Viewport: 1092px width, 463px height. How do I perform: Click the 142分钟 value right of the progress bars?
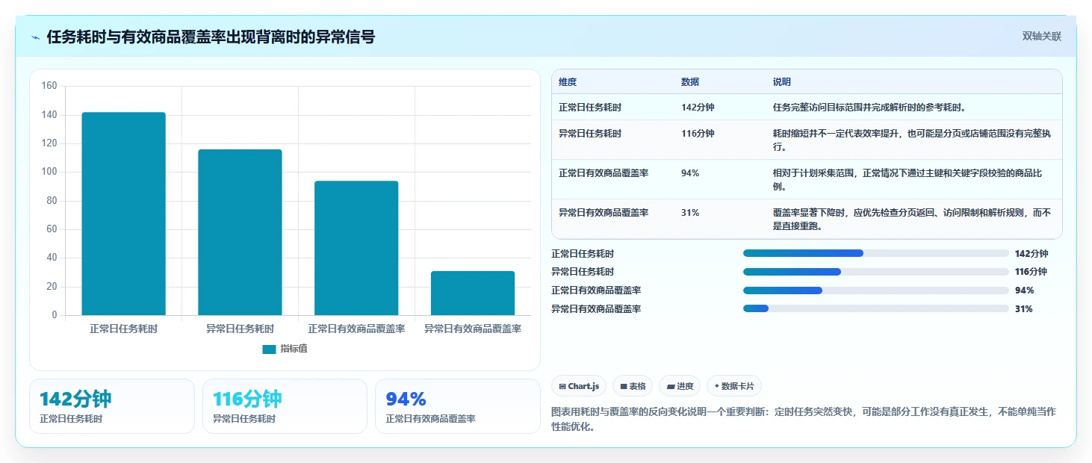(1031, 254)
